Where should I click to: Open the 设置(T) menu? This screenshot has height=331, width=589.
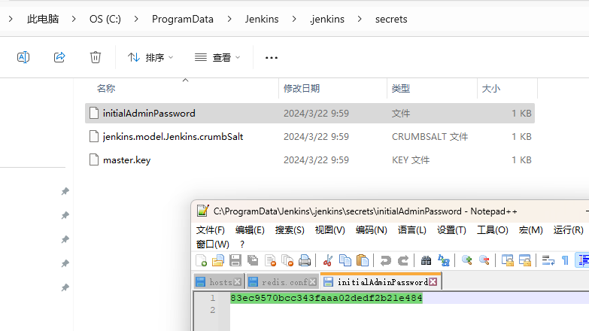451,230
